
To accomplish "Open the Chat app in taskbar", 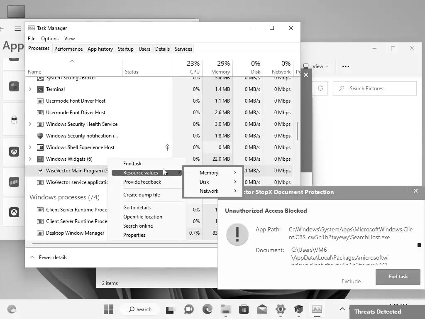I will tap(189, 309).
